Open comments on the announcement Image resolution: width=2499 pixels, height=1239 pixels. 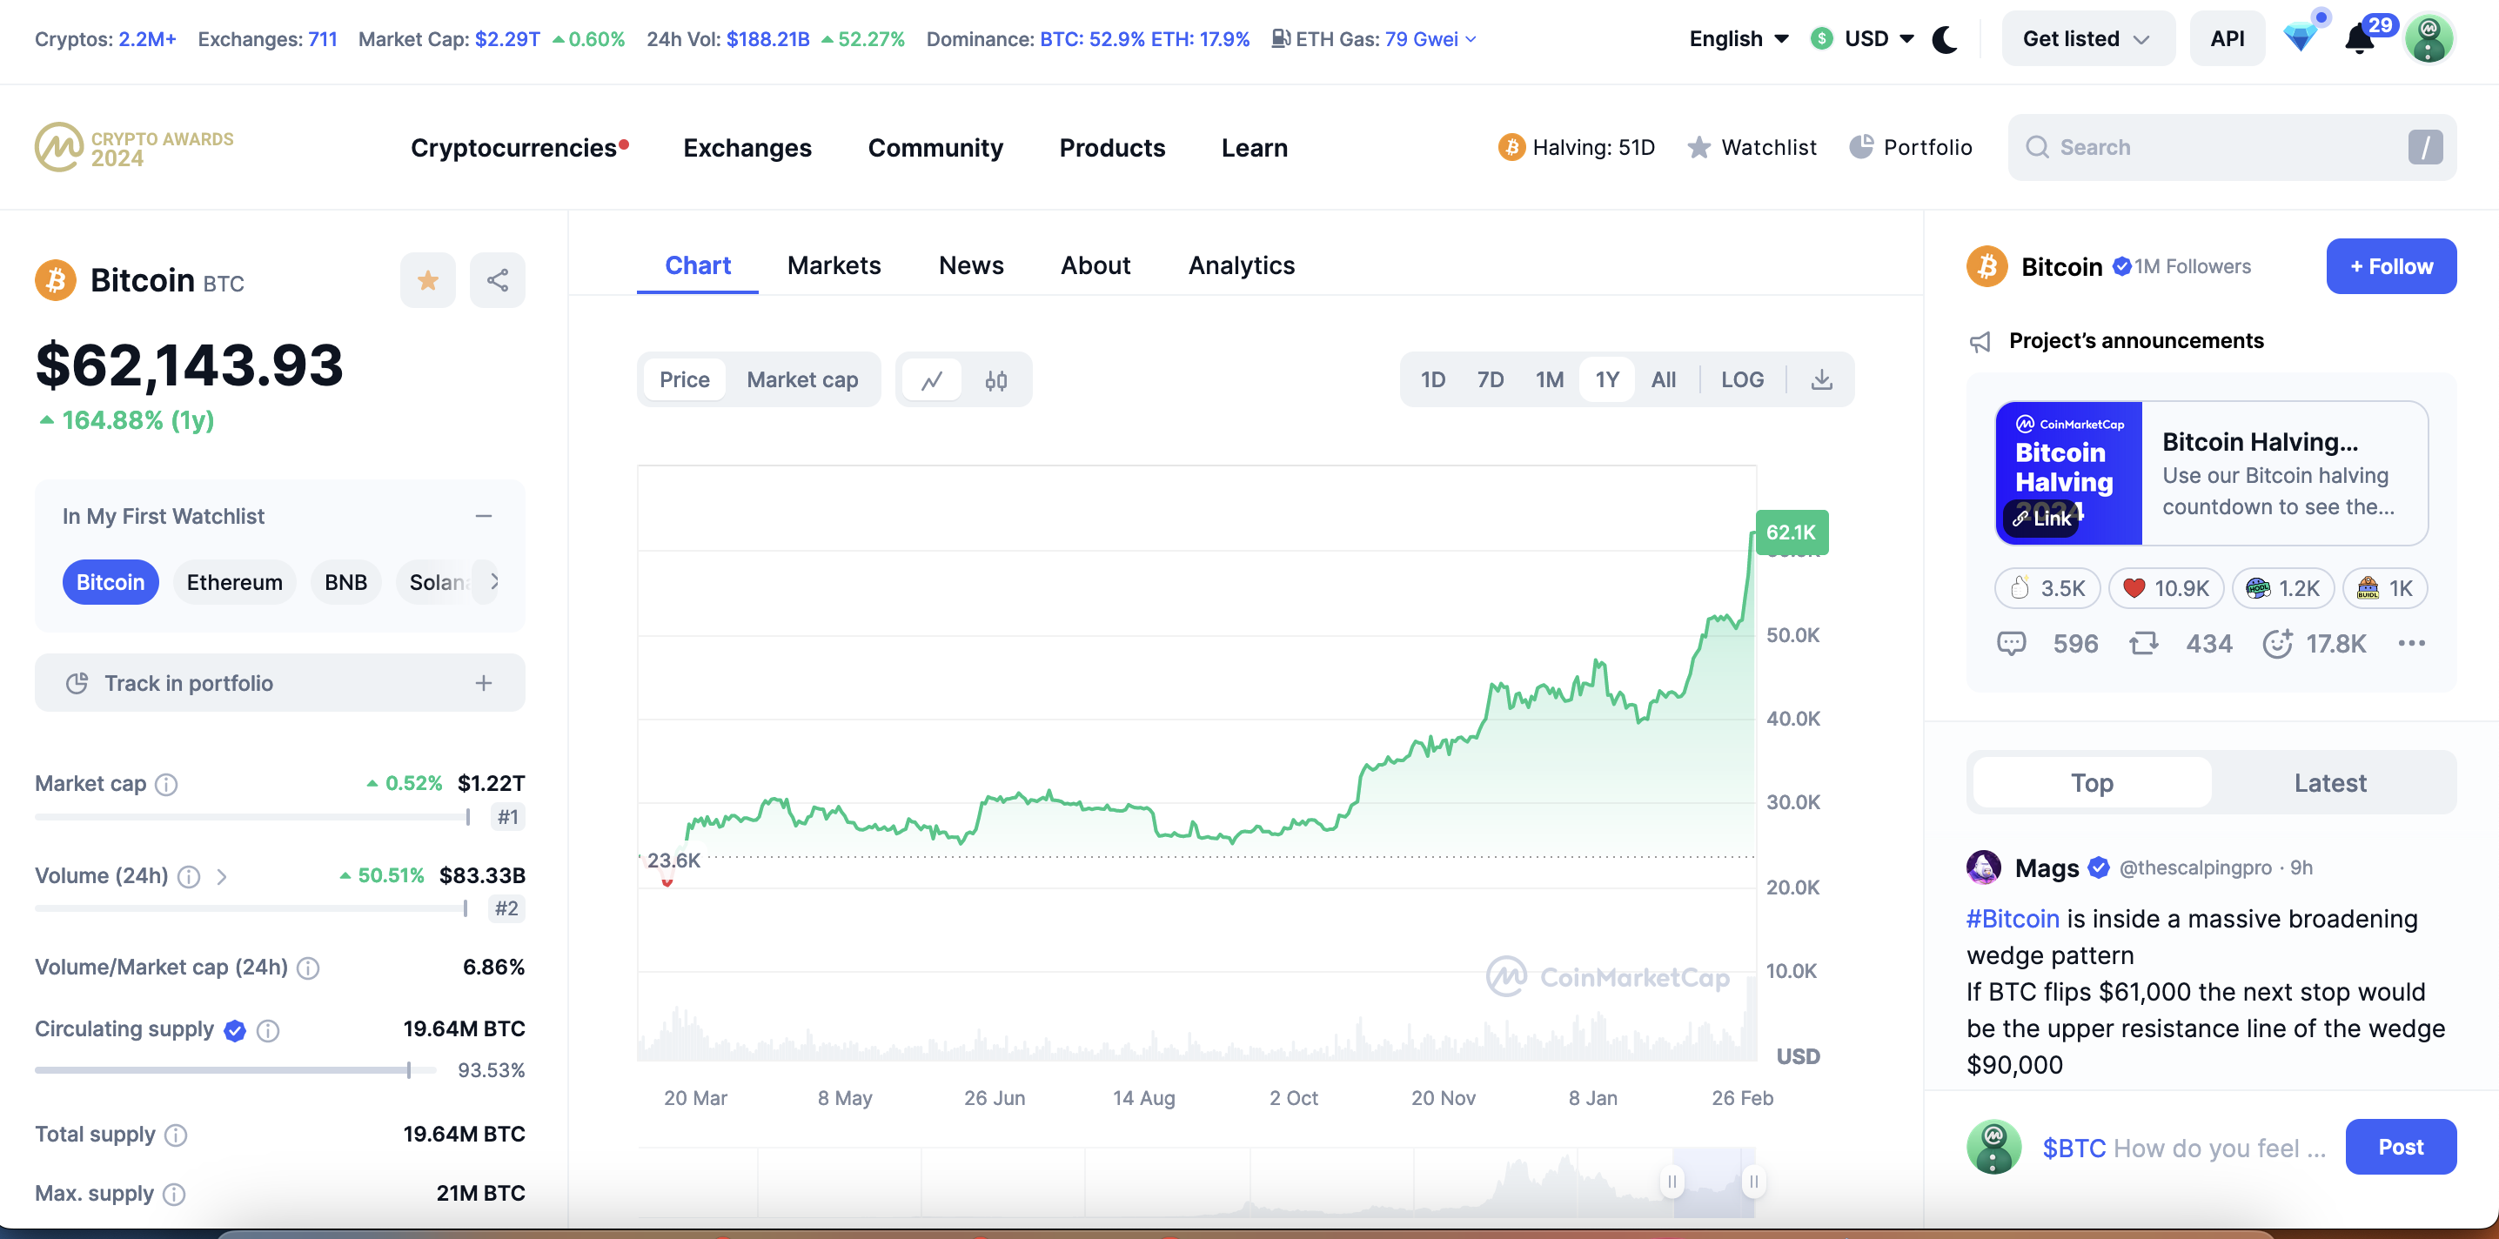2011,643
